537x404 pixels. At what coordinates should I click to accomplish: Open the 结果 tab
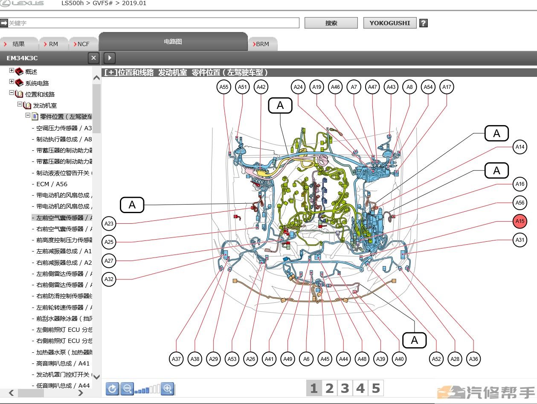(x=19, y=44)
